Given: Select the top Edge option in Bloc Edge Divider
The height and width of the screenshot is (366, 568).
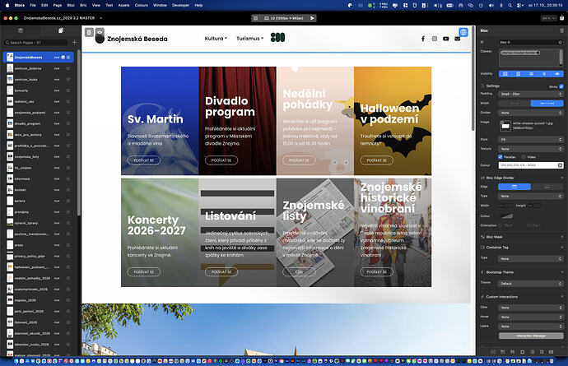Looking at the screenshot, I should [x=514, y=187].
